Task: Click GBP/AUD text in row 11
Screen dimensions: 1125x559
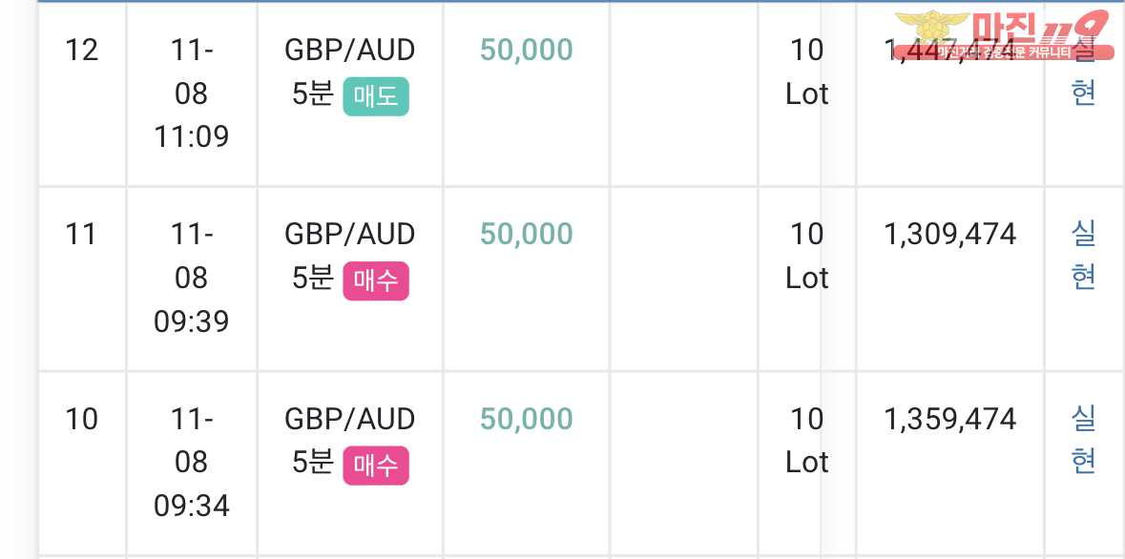Action: click(x=350, y=234)
